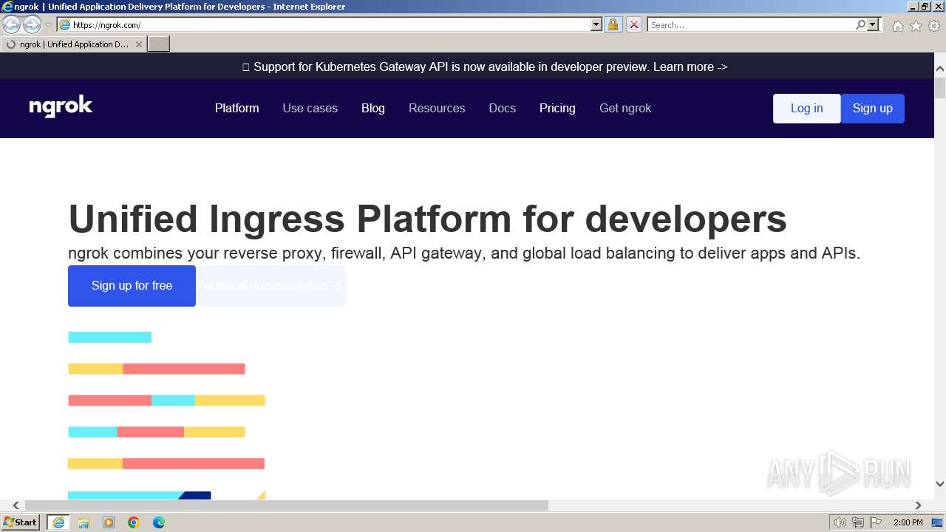Click the browser Back arrow button

pos(11,25)
